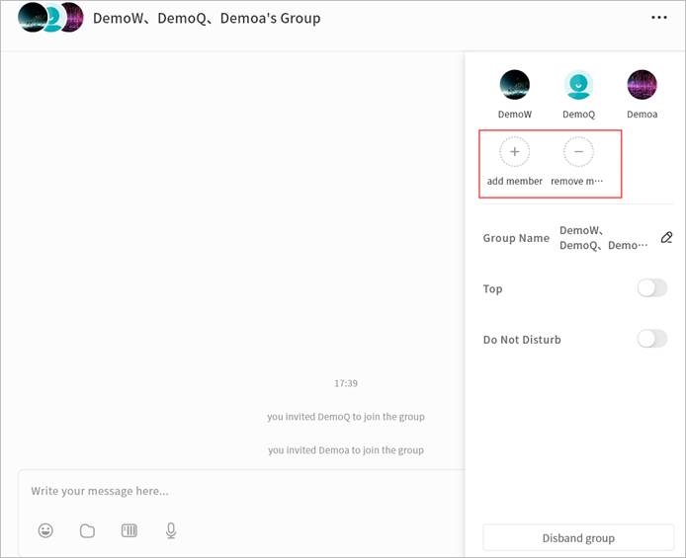Toggle the Top switch on
686x558 pixels.
click(x=651, y=288)
